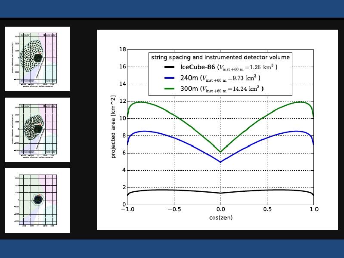Image resolution: width=344 pixels, height=258 pixels.
Task: Click the green curve's minimum at cos(zen)=0
Action: [x=220, y=152]
